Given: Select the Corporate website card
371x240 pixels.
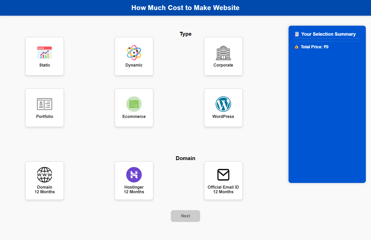Looking at the screenshot, I should pos(223,56).
